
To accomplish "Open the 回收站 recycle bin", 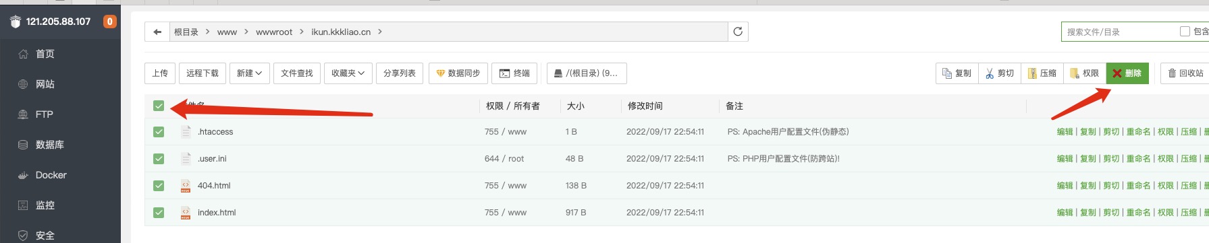I will click(x=1186, y=73).
